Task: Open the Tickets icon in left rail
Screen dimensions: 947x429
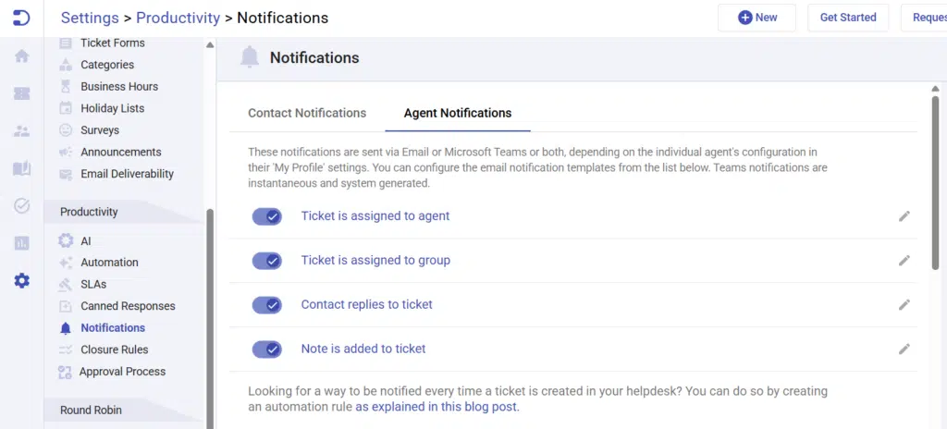Action: click(21, 93)
